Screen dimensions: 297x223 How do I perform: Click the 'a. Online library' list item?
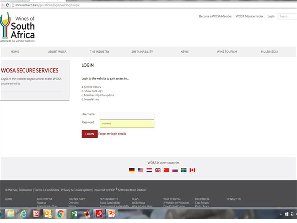click(x=91, y=87)
